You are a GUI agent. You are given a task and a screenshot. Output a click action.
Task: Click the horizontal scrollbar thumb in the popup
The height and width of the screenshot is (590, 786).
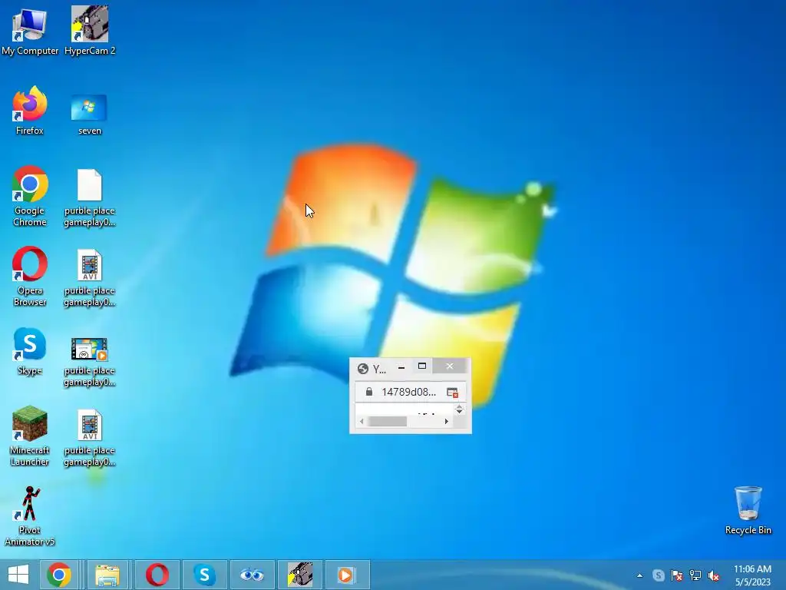click(387, 422)
